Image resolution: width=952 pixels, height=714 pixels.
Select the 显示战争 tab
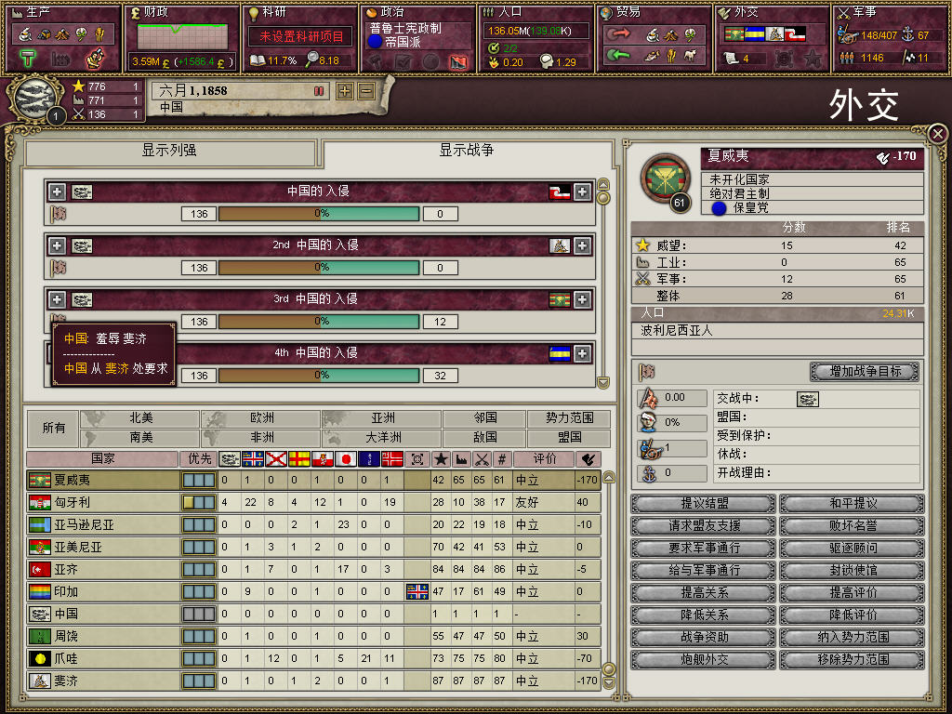pyautogui.click(x=467, y=152)
